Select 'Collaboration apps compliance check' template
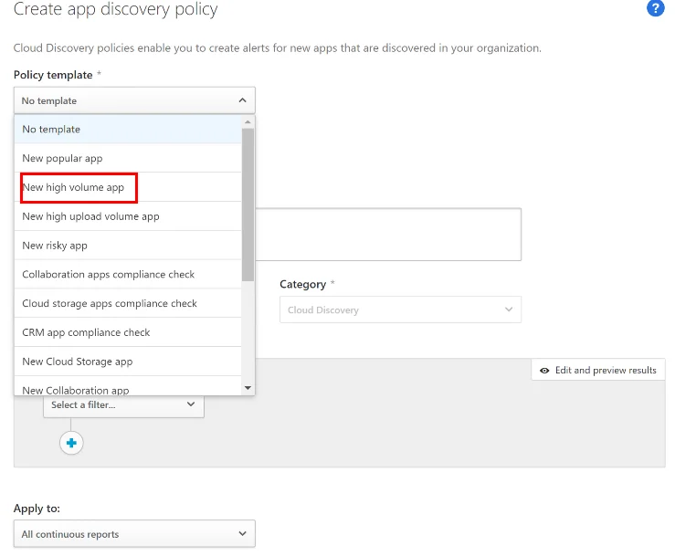The width and height of the screenshot is (675, 556). click(128, 275)
